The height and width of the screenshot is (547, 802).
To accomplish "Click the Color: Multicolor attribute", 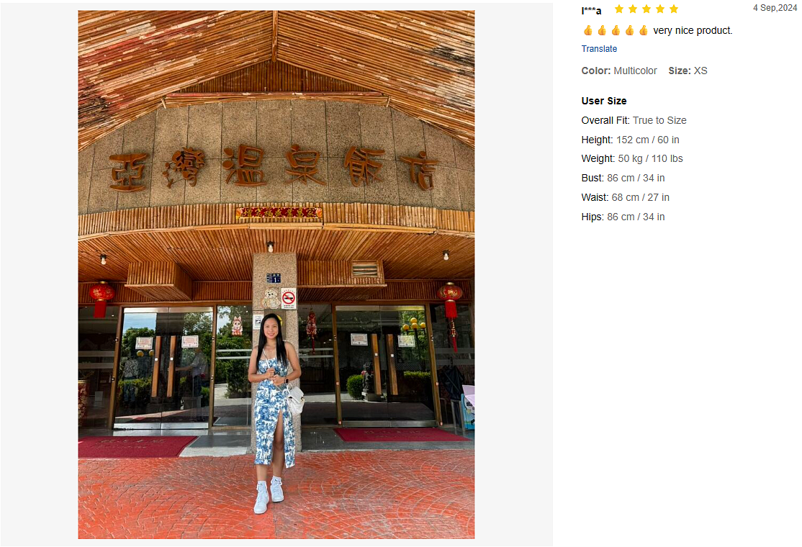I will point(619,71).
